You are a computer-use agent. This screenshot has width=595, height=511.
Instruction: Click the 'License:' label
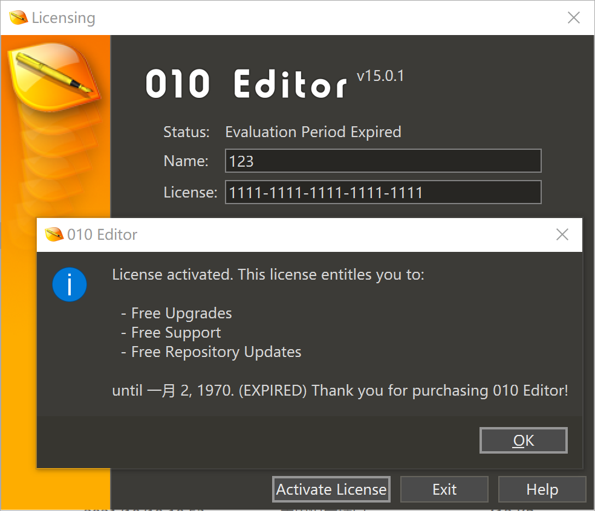[x=190, y=193]
